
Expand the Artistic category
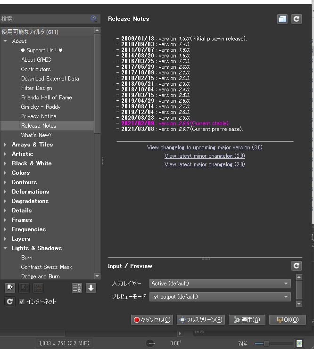point(5,154)
